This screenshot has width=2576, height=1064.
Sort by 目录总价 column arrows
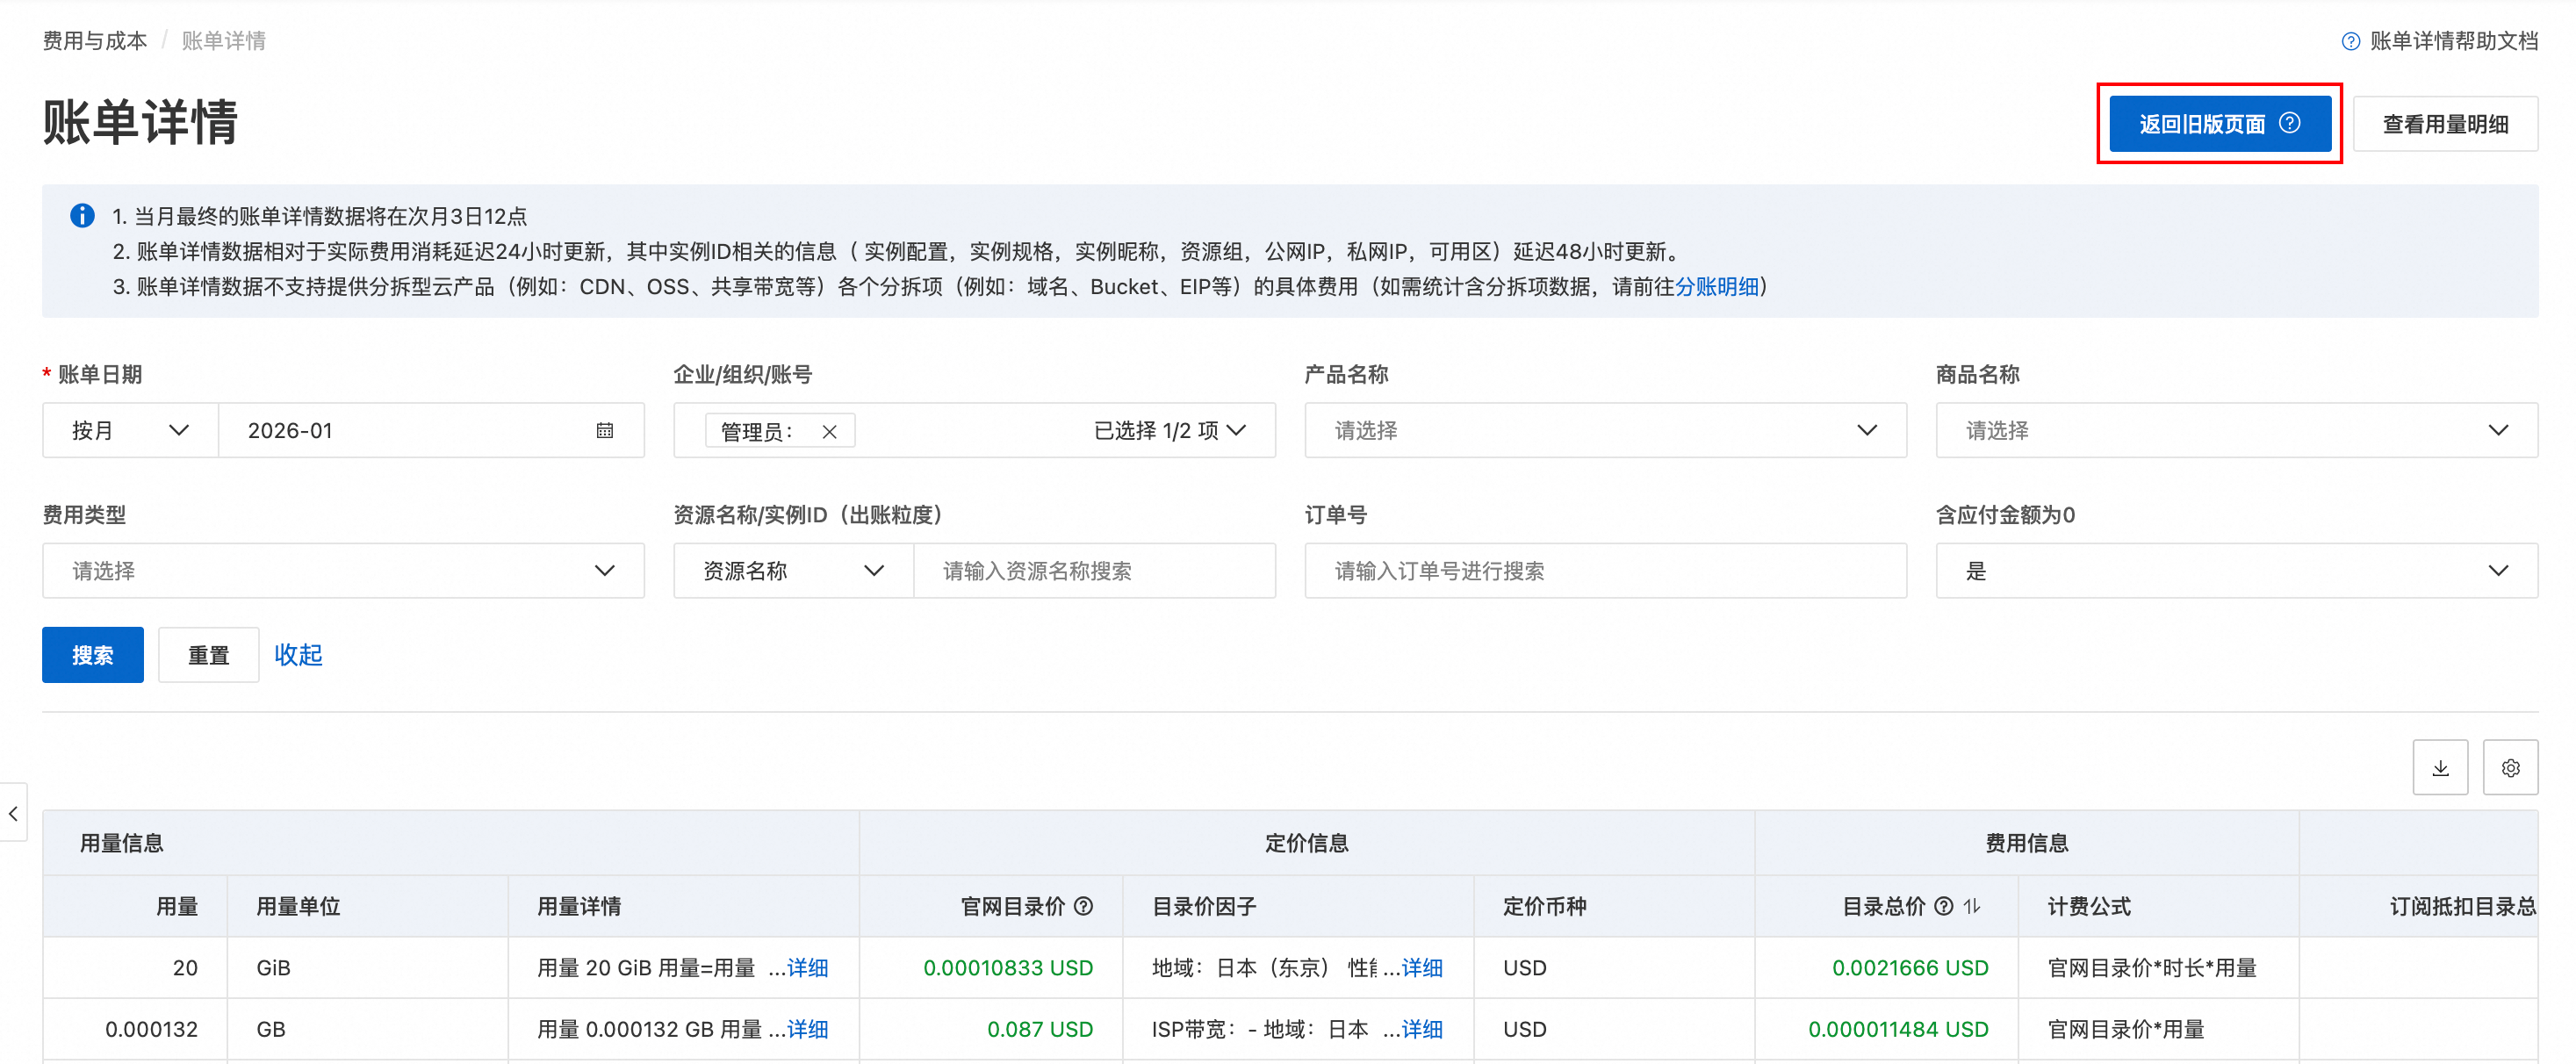1972,906
